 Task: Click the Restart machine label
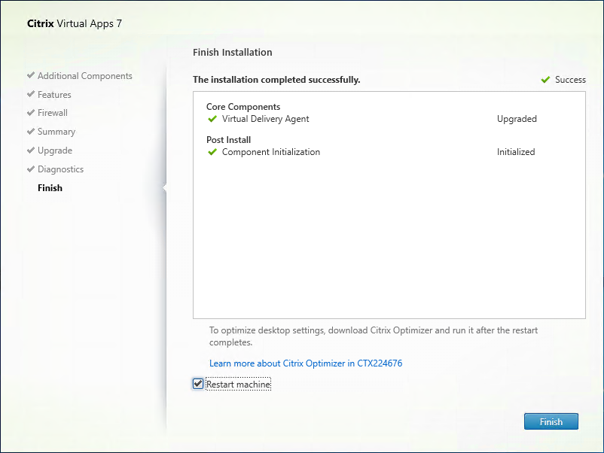pos(238,384)
